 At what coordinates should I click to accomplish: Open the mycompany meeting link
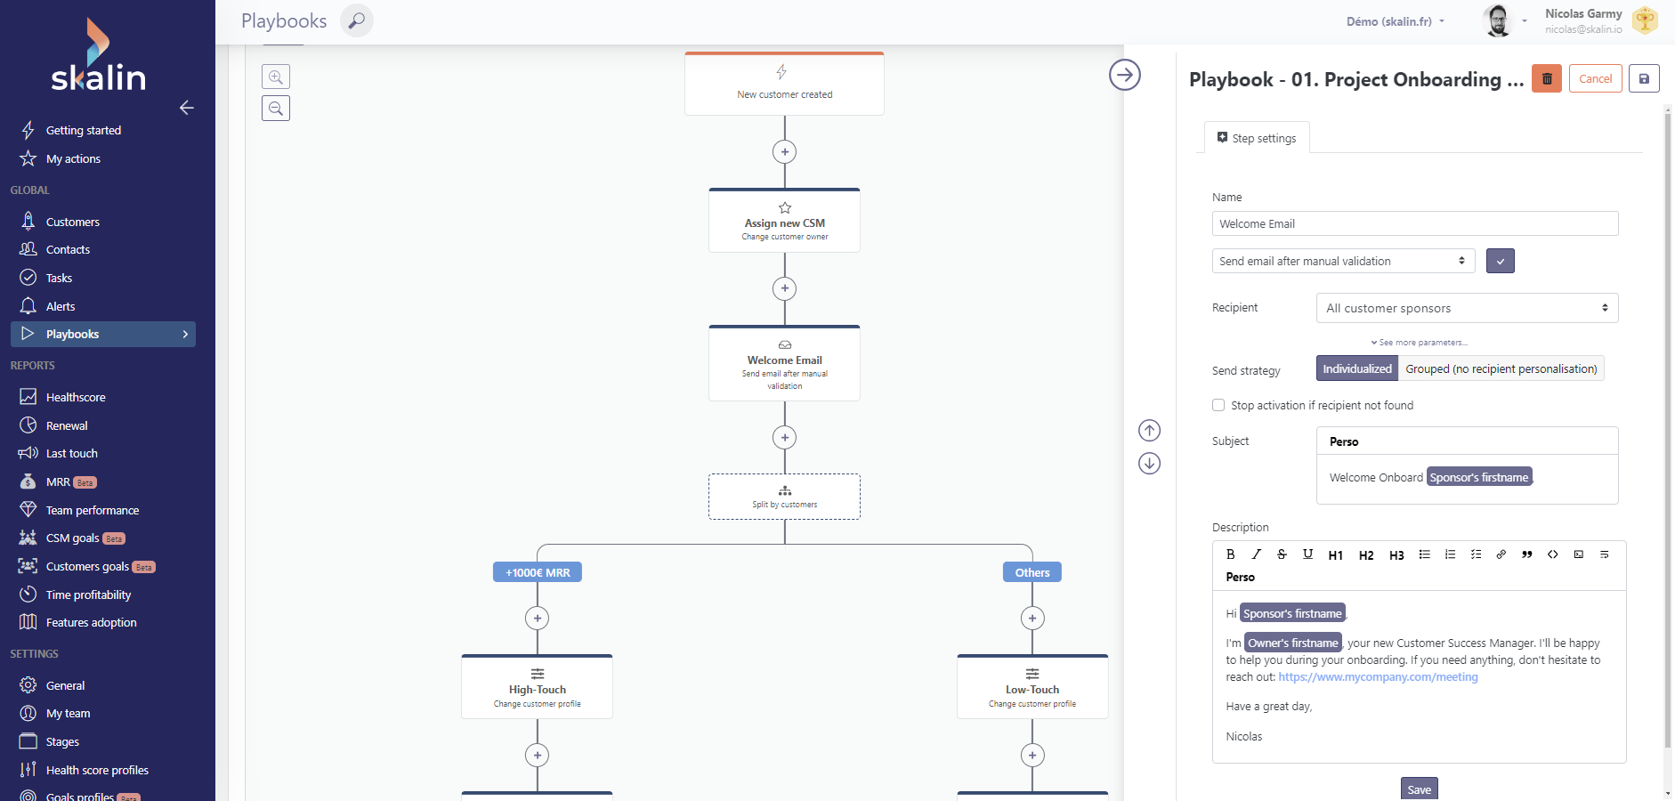(x=1378, y=677)
